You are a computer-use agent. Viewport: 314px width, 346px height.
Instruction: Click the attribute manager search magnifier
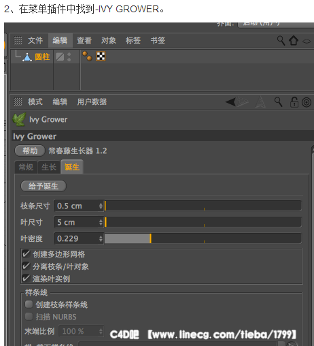(278, 102)
